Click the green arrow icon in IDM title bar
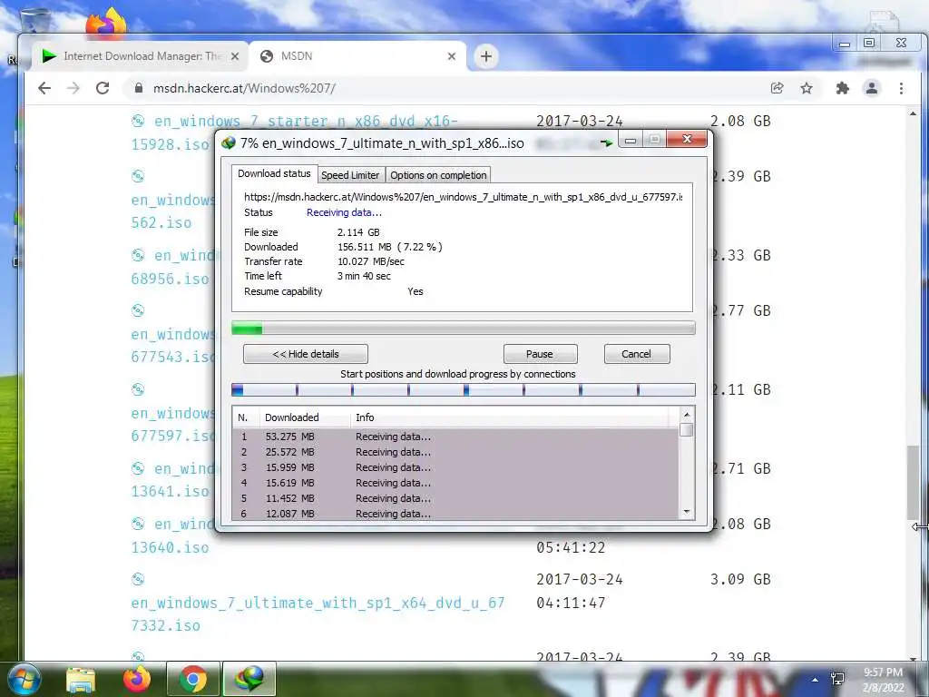 click(605, 142)
